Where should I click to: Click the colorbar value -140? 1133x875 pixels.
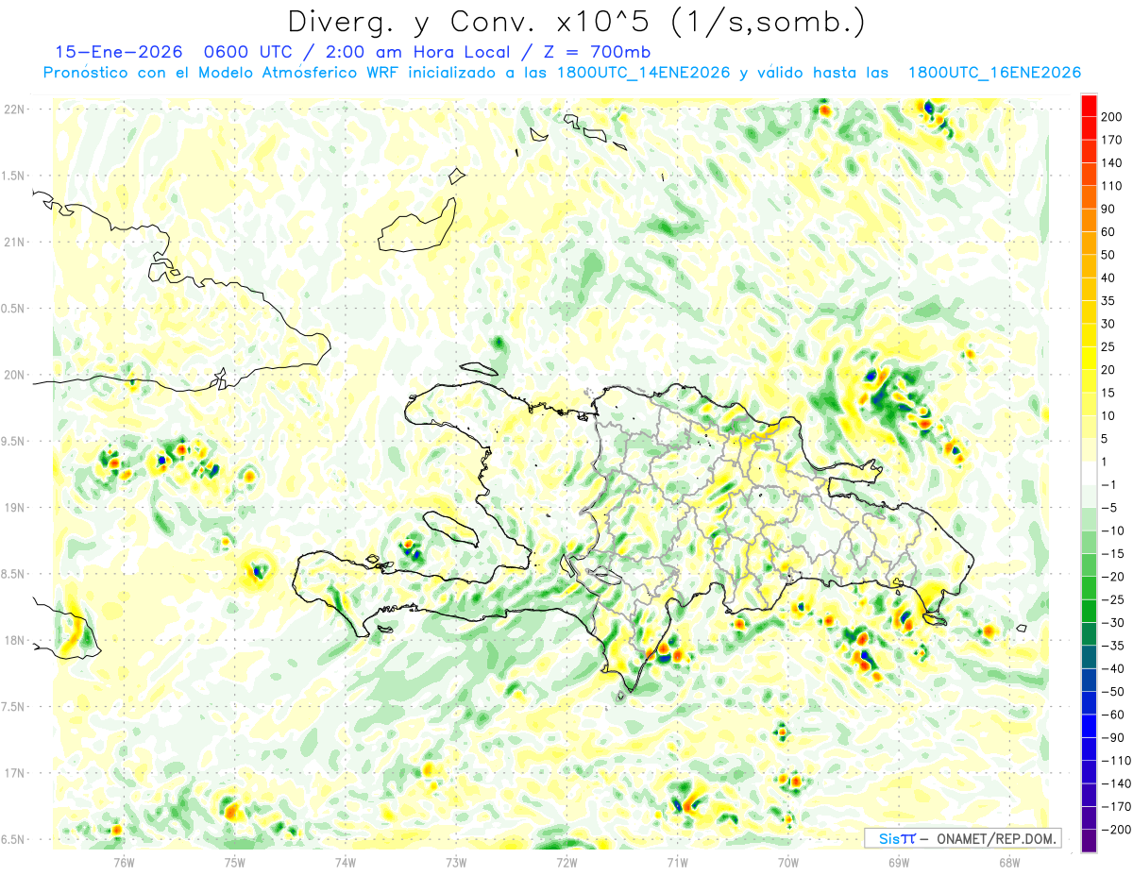point(1115,784)
